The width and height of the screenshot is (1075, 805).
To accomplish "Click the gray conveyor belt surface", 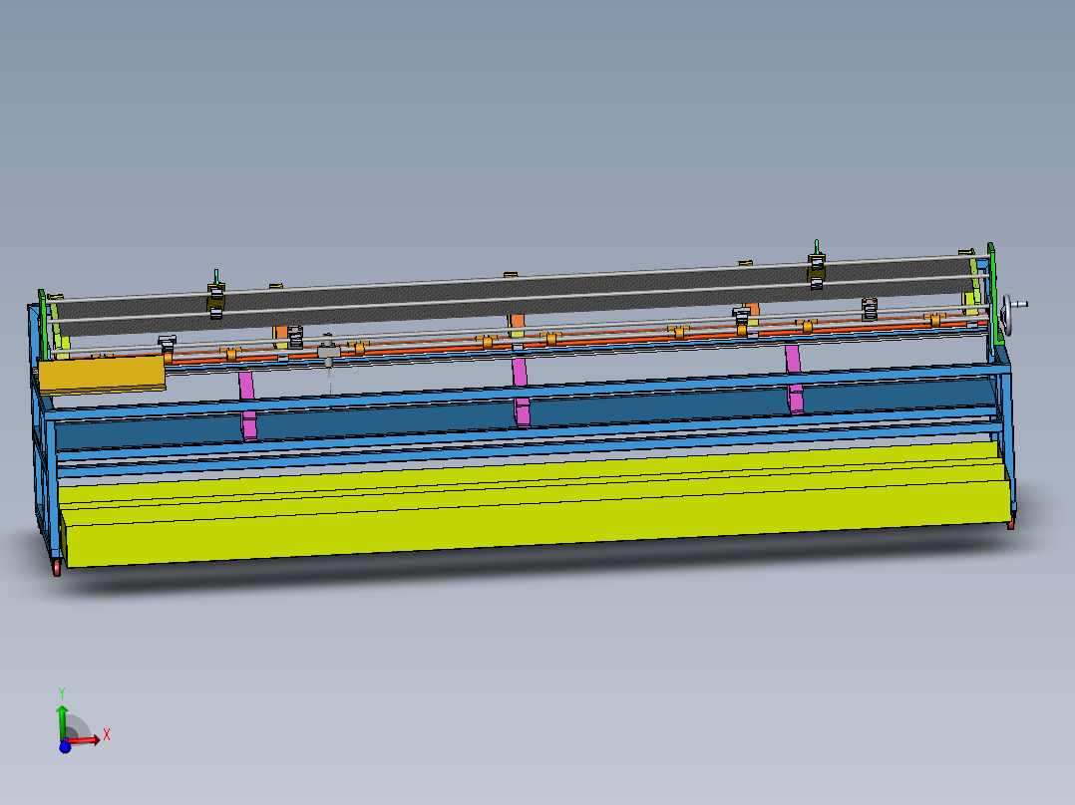I will pos(515,295).
